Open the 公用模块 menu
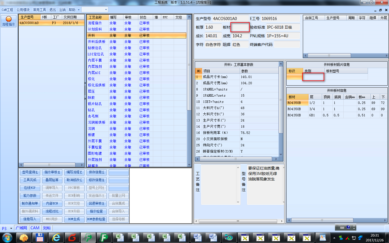Image resolution: width=389 pixels, height=243 pixels. pos(23,10)
